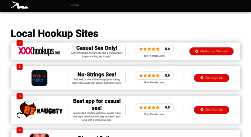Click the '65%+ Female Users' text
This screenshot has width=251, height=137.
coord(154,56)
